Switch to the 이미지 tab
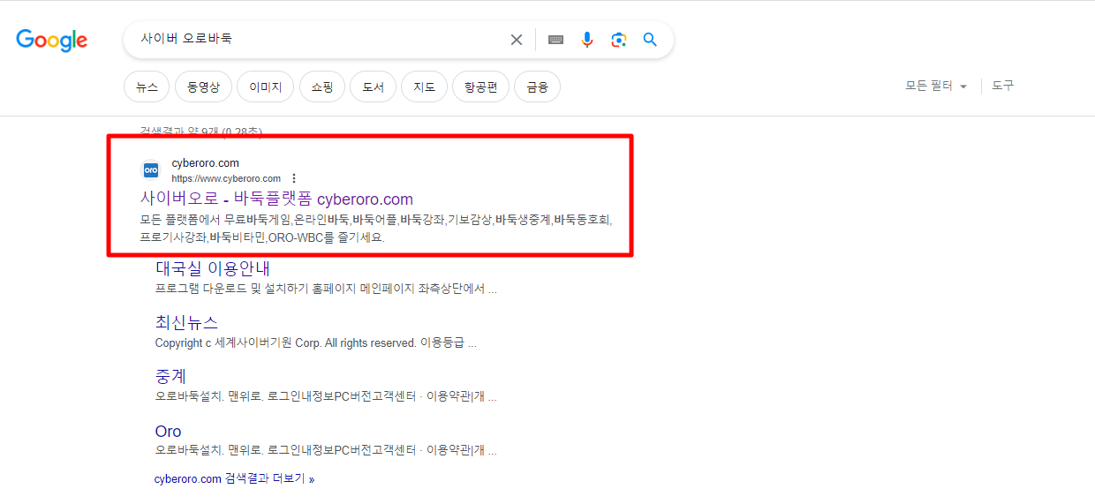This screenshot has width=1095, height=504. click(266, 87)
